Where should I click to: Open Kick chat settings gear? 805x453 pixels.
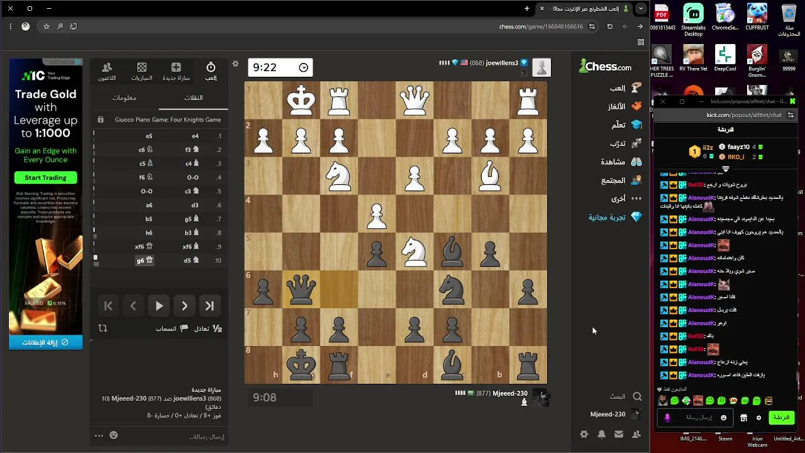coord(759,418)
